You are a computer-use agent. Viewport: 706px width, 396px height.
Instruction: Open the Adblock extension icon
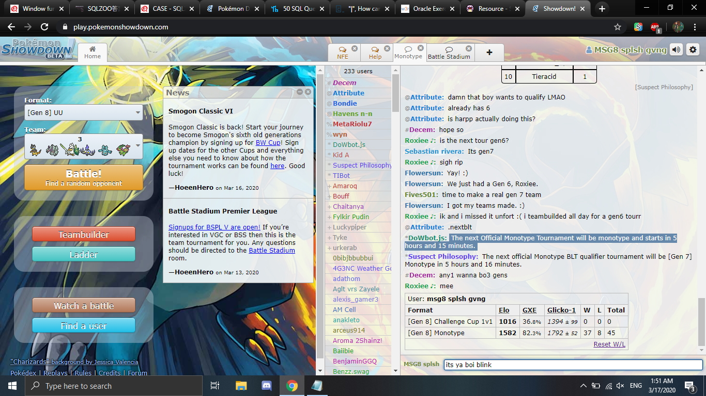[655, 27]
